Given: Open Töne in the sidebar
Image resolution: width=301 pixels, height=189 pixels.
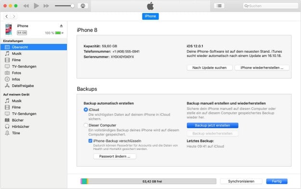Looking at the screenshot, I should coord(34,133).
